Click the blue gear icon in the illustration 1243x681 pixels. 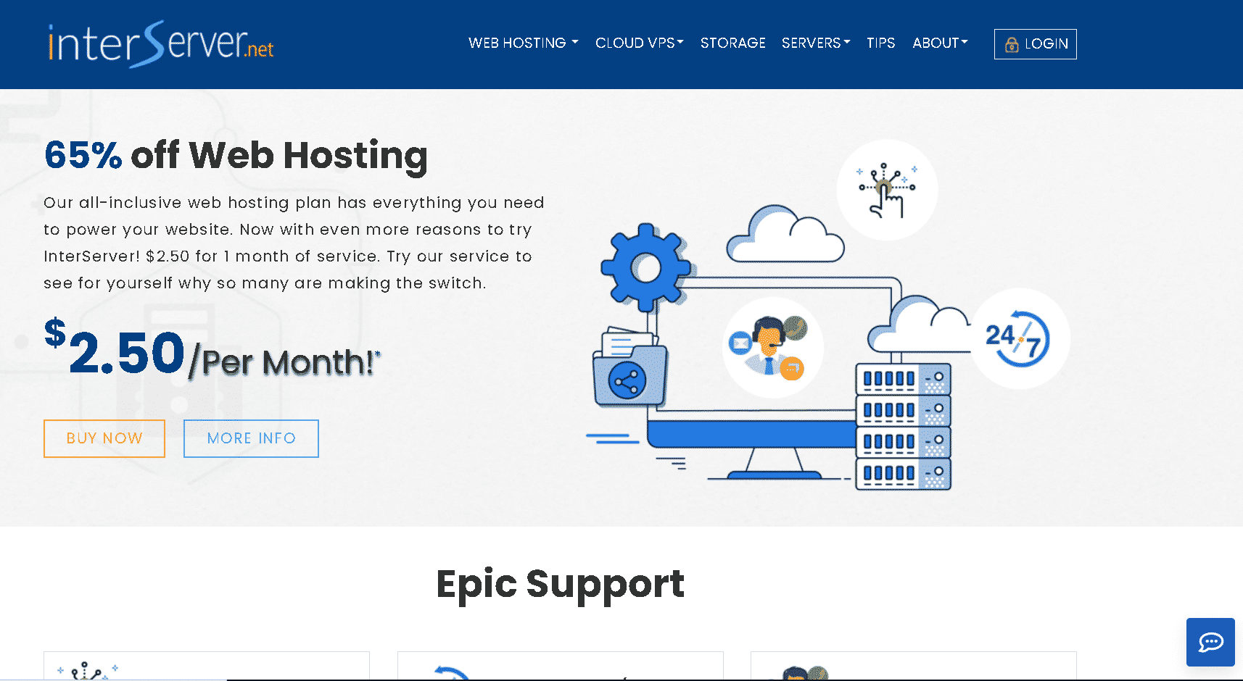(x=645, y=267)
